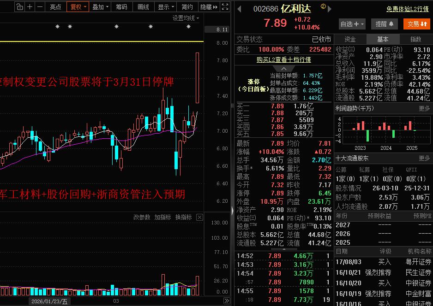The width and height of the screenshot is (433, 306).
Task: Click the 2027 forecast earnings row
Action: [x=383, y=225]
